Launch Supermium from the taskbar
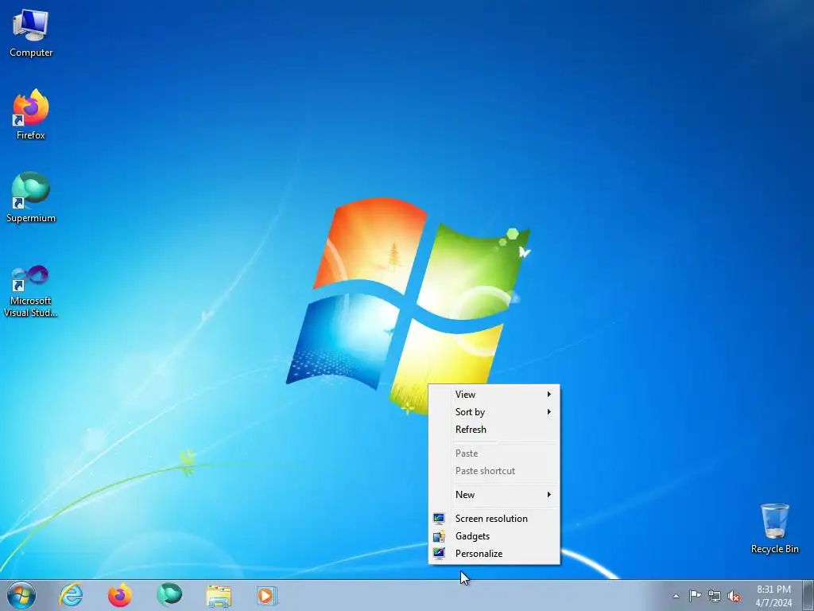814x611 pixels. (169, 595)
